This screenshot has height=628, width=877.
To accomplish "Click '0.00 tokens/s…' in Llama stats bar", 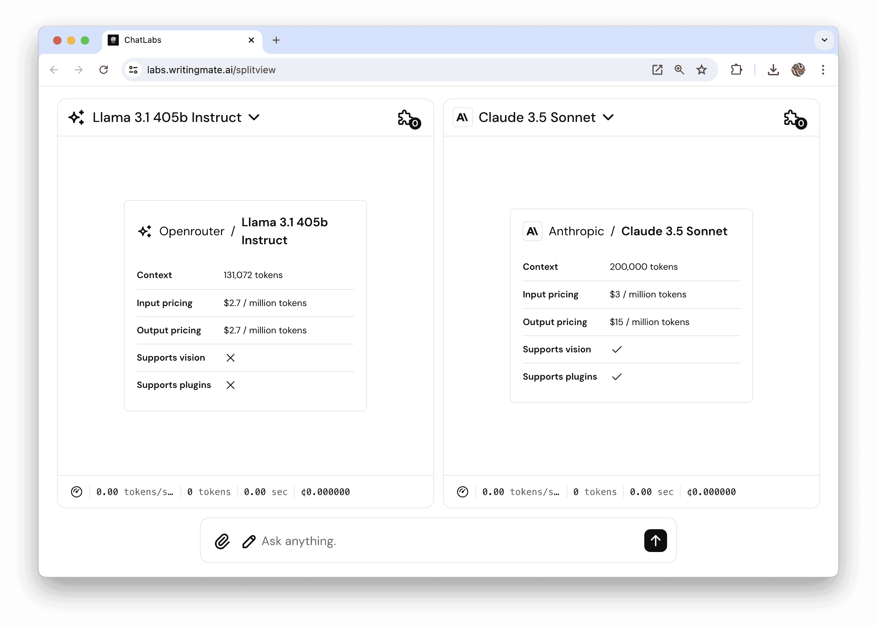I will coord(135,492).
